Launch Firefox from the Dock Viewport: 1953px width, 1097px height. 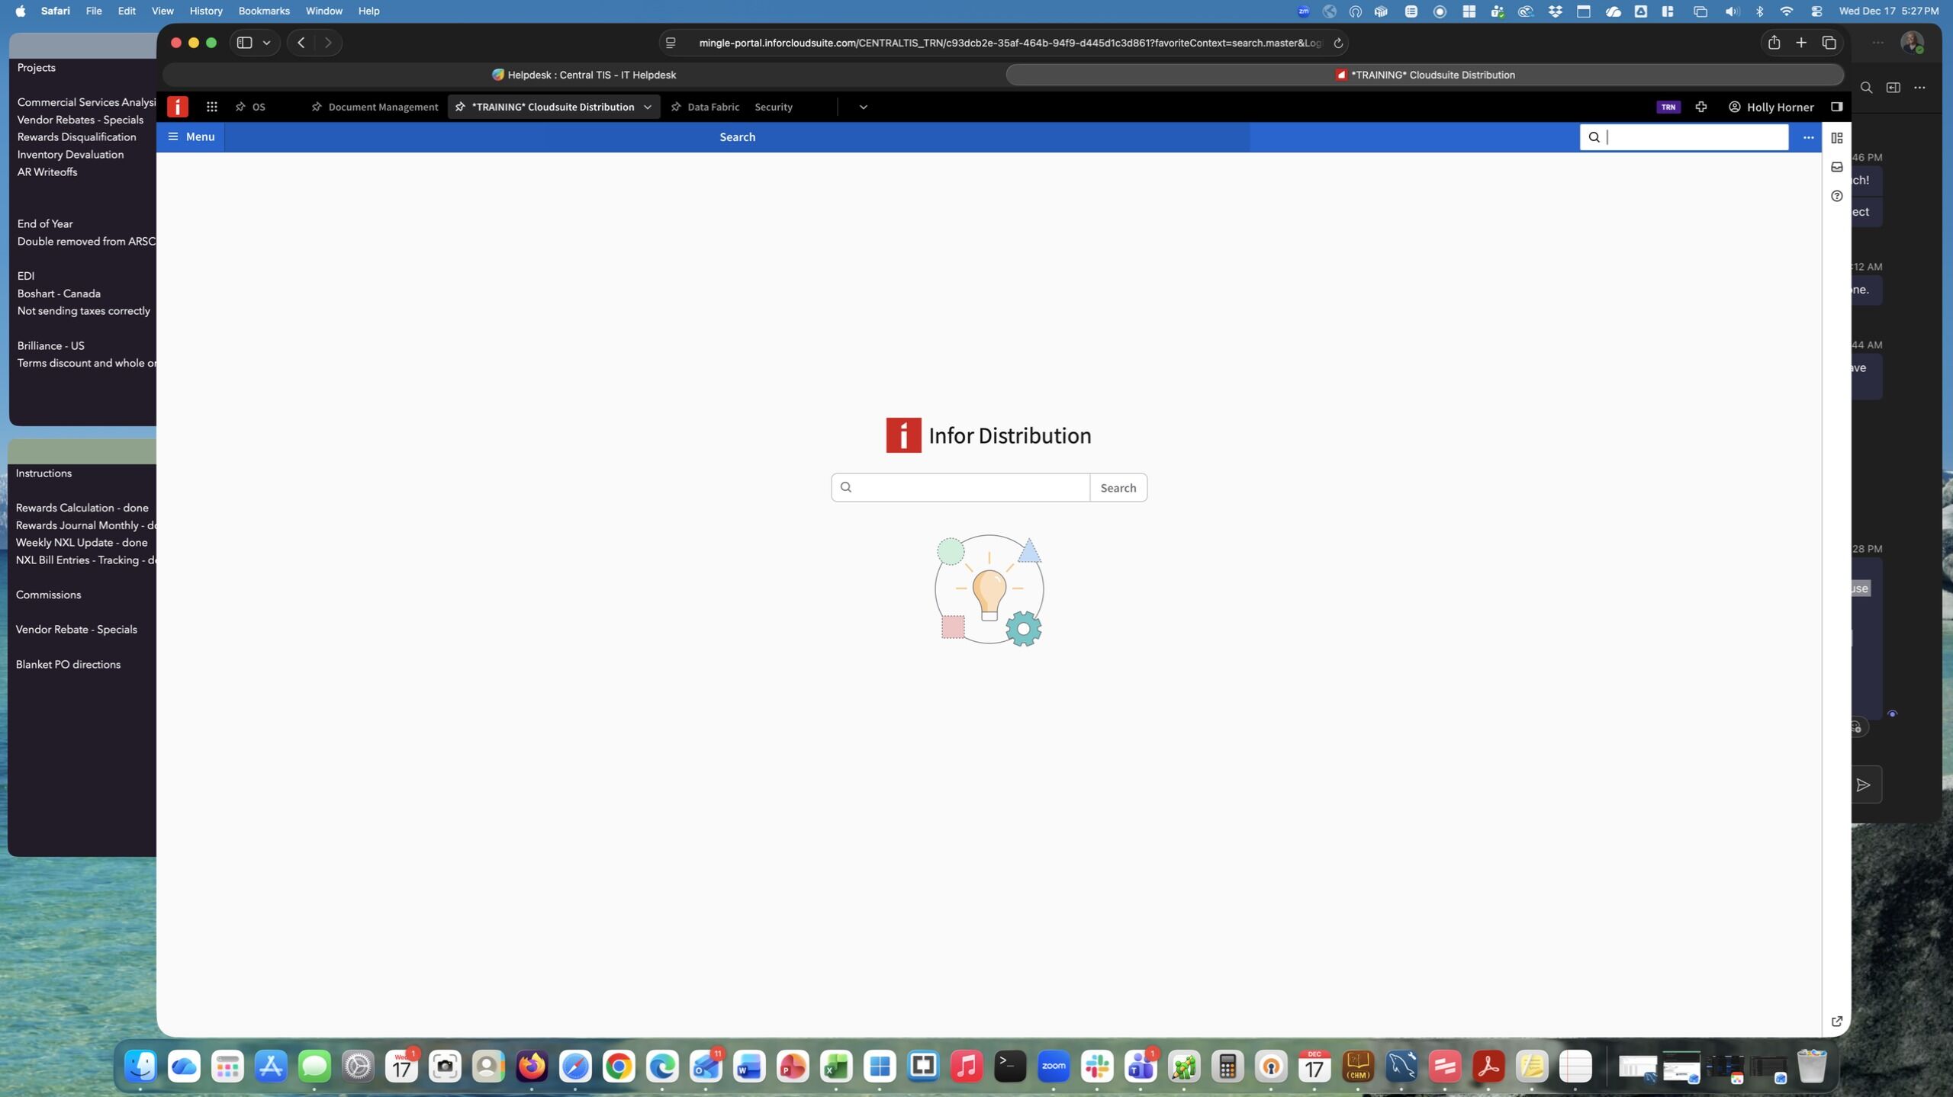(532, 1066)
